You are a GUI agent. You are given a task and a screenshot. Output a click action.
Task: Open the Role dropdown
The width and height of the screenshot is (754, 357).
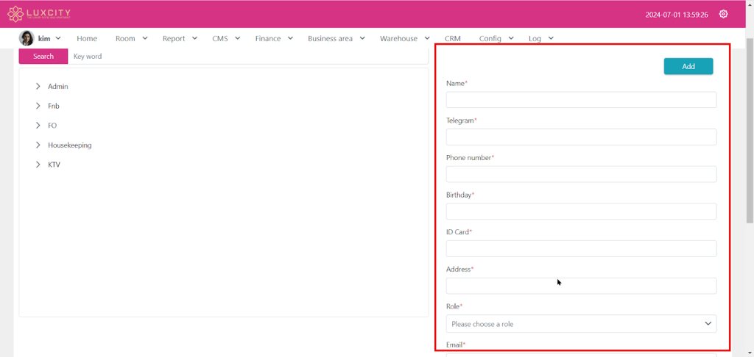581,324
